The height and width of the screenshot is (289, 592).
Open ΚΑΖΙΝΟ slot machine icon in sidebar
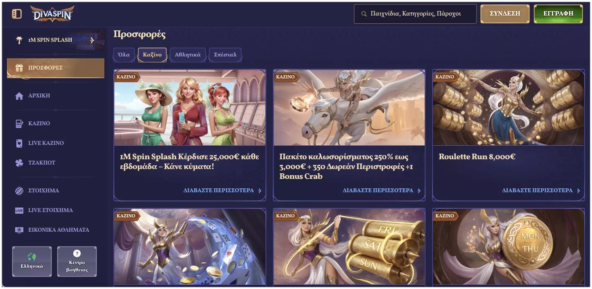pos(19,124)
